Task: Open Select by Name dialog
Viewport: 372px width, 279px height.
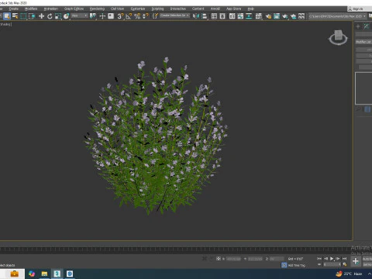Action: point(15,16)
